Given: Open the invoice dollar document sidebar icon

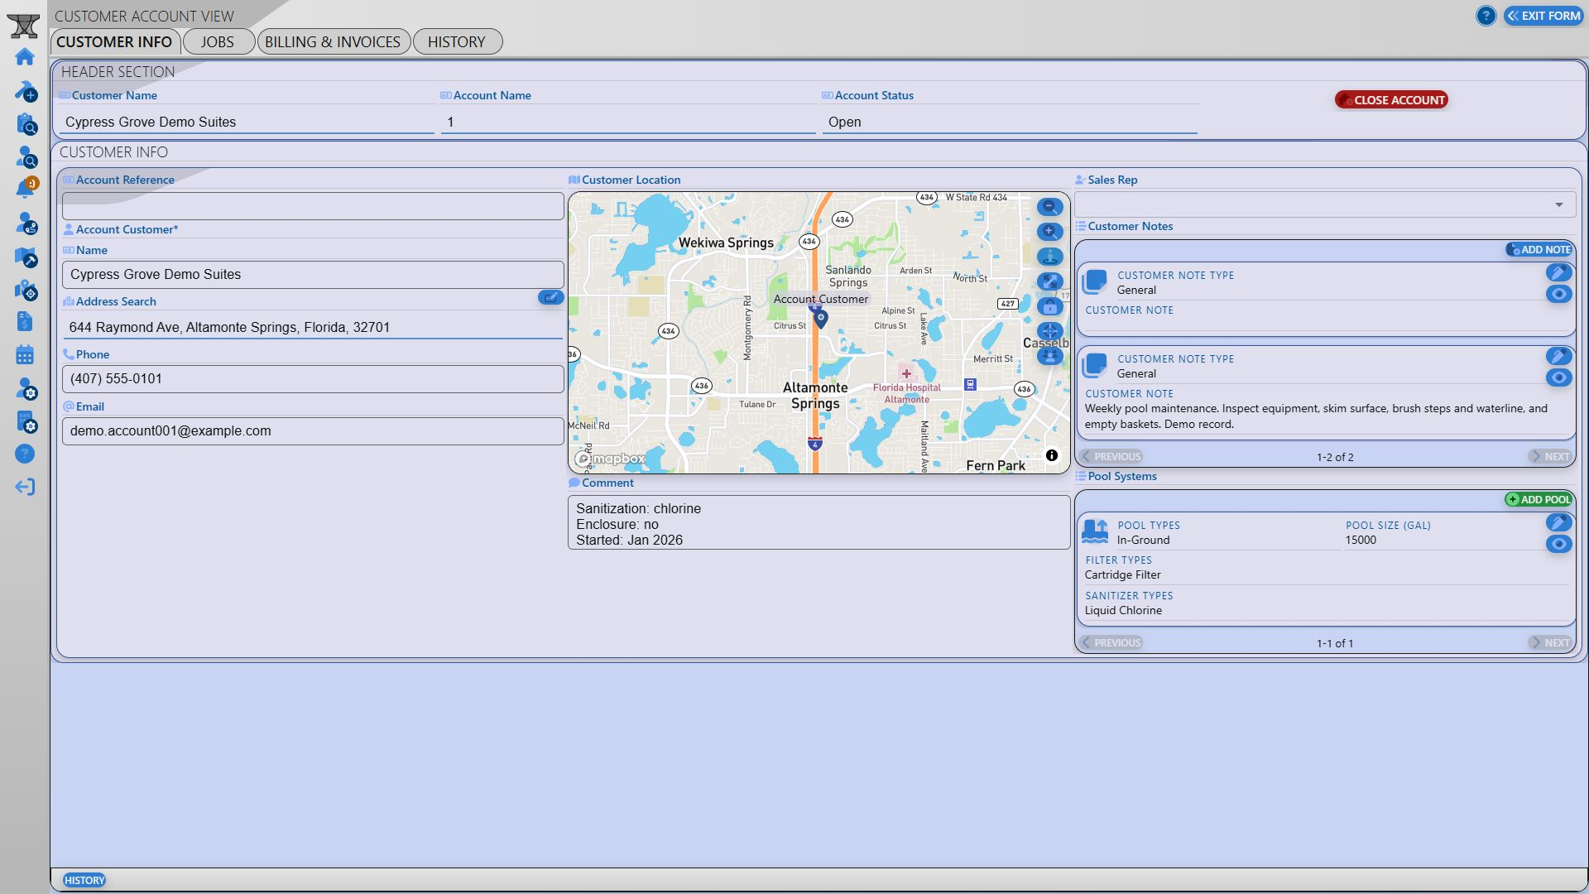Looking at the screenshot, I should point(25,322).
